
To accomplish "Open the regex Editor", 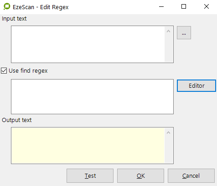I will point(196,85).
